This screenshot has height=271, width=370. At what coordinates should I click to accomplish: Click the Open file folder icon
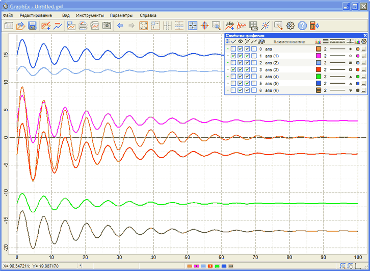(x=21, y=26)
